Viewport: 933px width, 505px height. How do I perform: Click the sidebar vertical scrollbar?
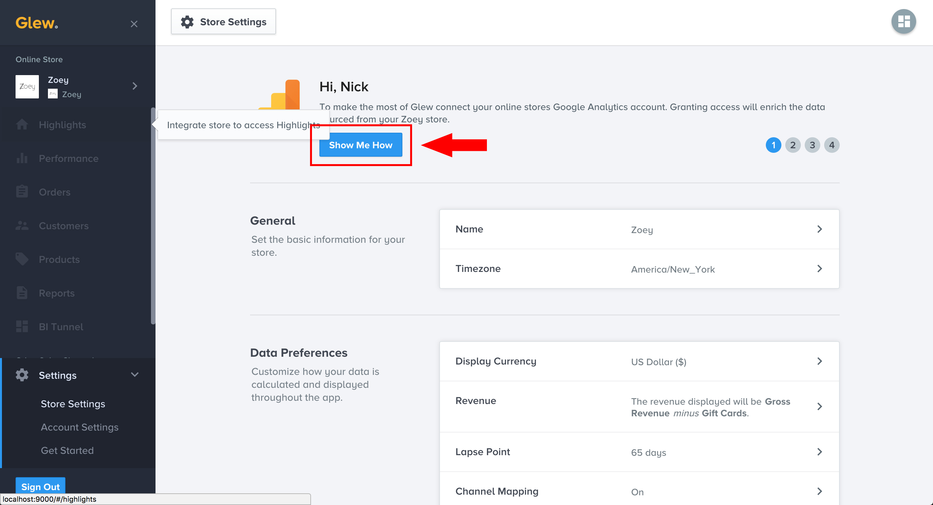[x=153, y=217]
